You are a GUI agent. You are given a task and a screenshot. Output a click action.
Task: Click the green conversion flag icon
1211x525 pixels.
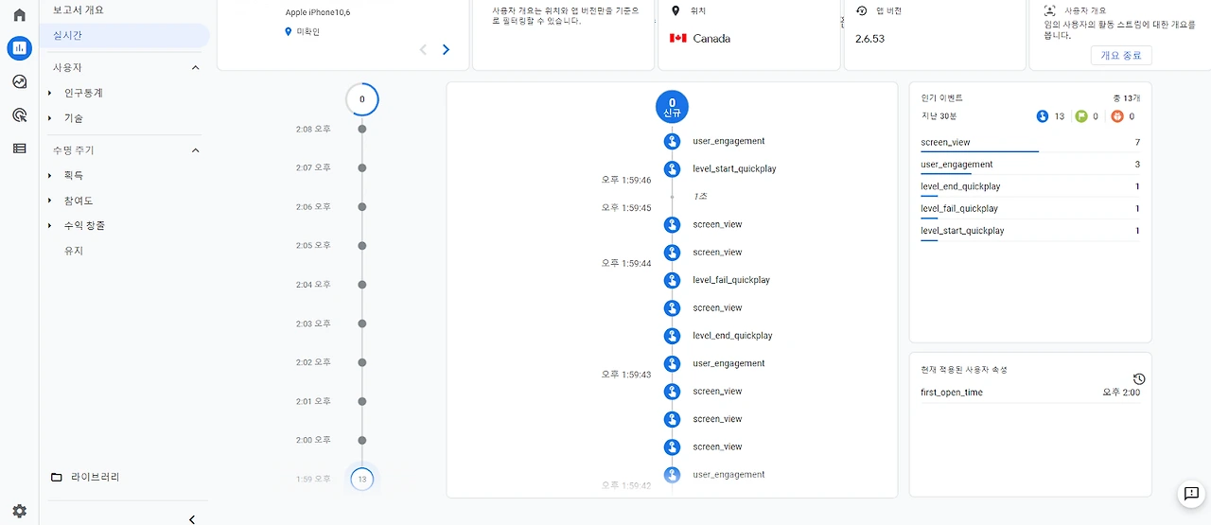coord(1081,116)
